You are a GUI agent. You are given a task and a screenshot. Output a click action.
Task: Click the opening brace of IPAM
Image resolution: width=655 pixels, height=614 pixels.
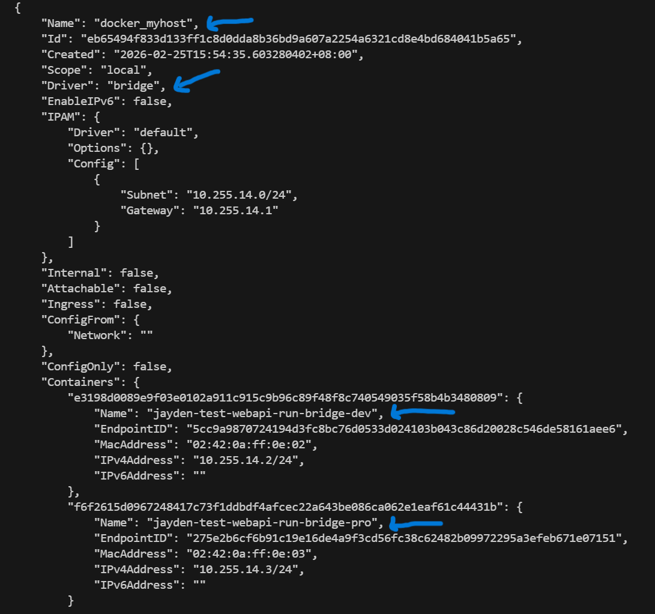(x=97, y=117)
